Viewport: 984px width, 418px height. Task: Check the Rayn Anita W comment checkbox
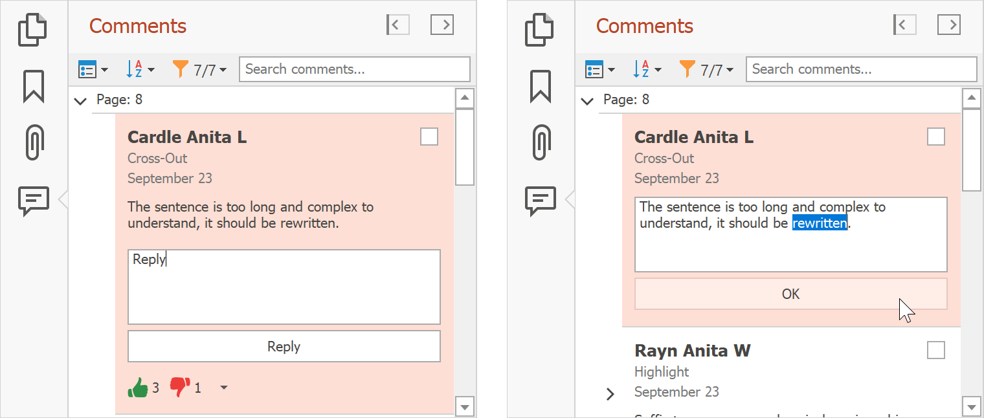[x=935, y=350]
